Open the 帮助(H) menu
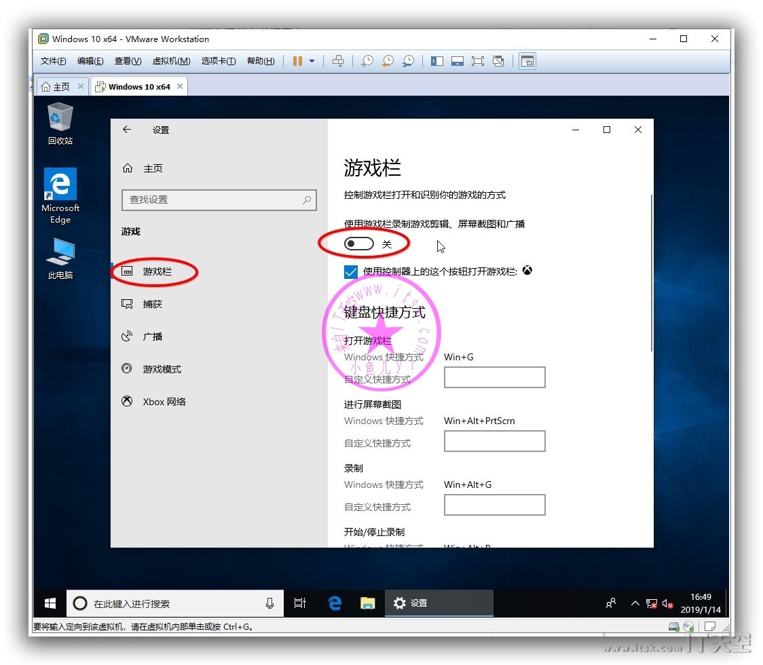 point(261,61)
